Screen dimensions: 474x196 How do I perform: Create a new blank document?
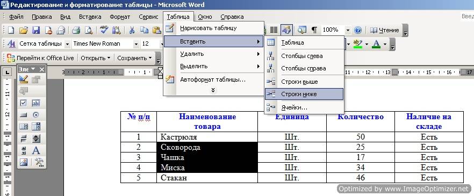[x=11, y=30]
